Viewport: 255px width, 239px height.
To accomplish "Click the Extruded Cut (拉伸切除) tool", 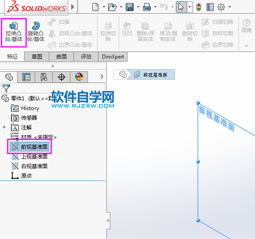I will coord(108,32).
